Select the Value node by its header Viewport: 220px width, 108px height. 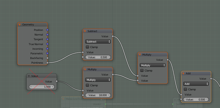click(42, 76)
